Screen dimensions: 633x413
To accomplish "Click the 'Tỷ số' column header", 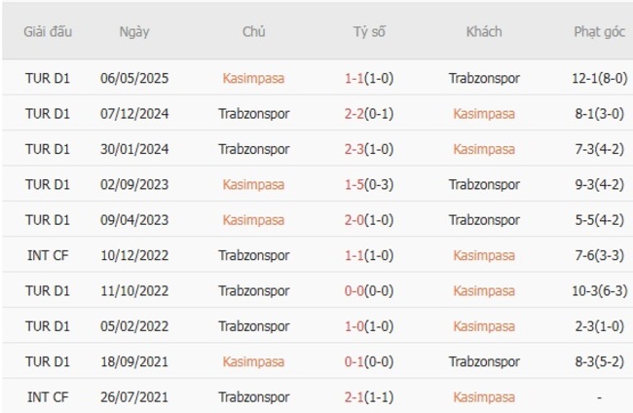I will coord(369,31).
